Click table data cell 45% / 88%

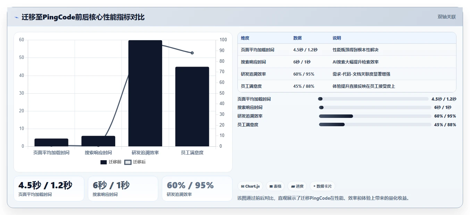304,86
